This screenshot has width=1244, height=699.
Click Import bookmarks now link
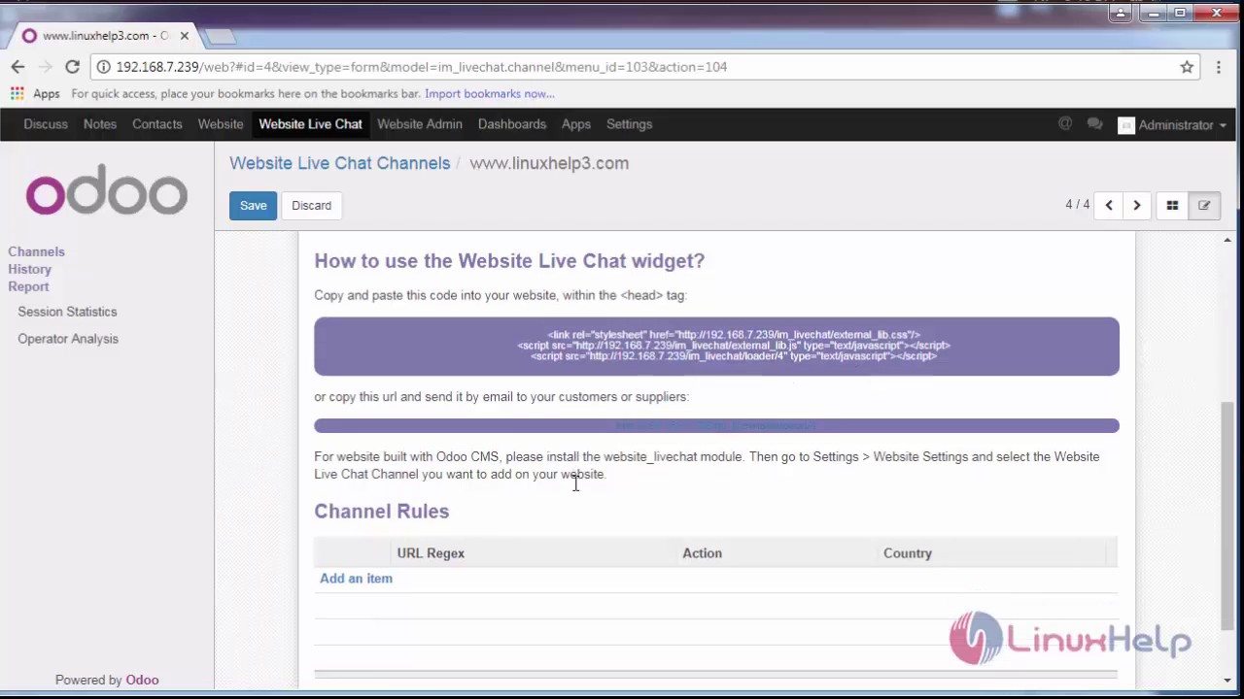click(x=489, y=94)
